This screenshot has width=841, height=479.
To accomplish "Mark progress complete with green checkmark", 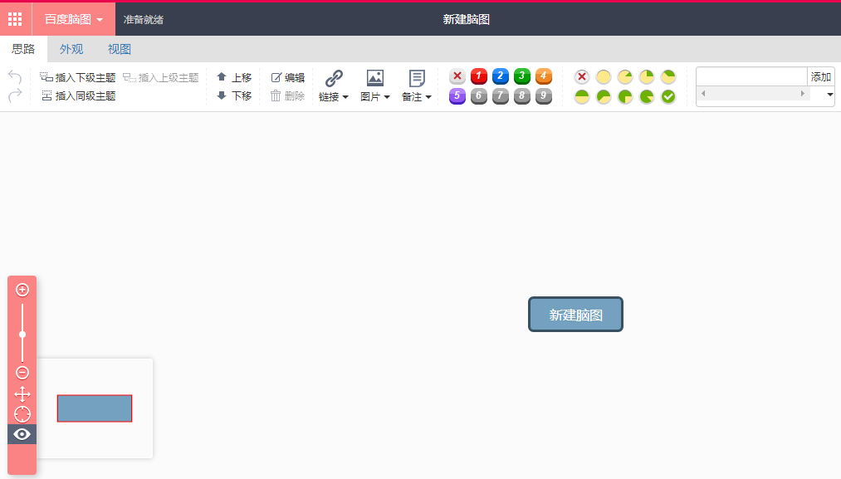I will point(668,96).
